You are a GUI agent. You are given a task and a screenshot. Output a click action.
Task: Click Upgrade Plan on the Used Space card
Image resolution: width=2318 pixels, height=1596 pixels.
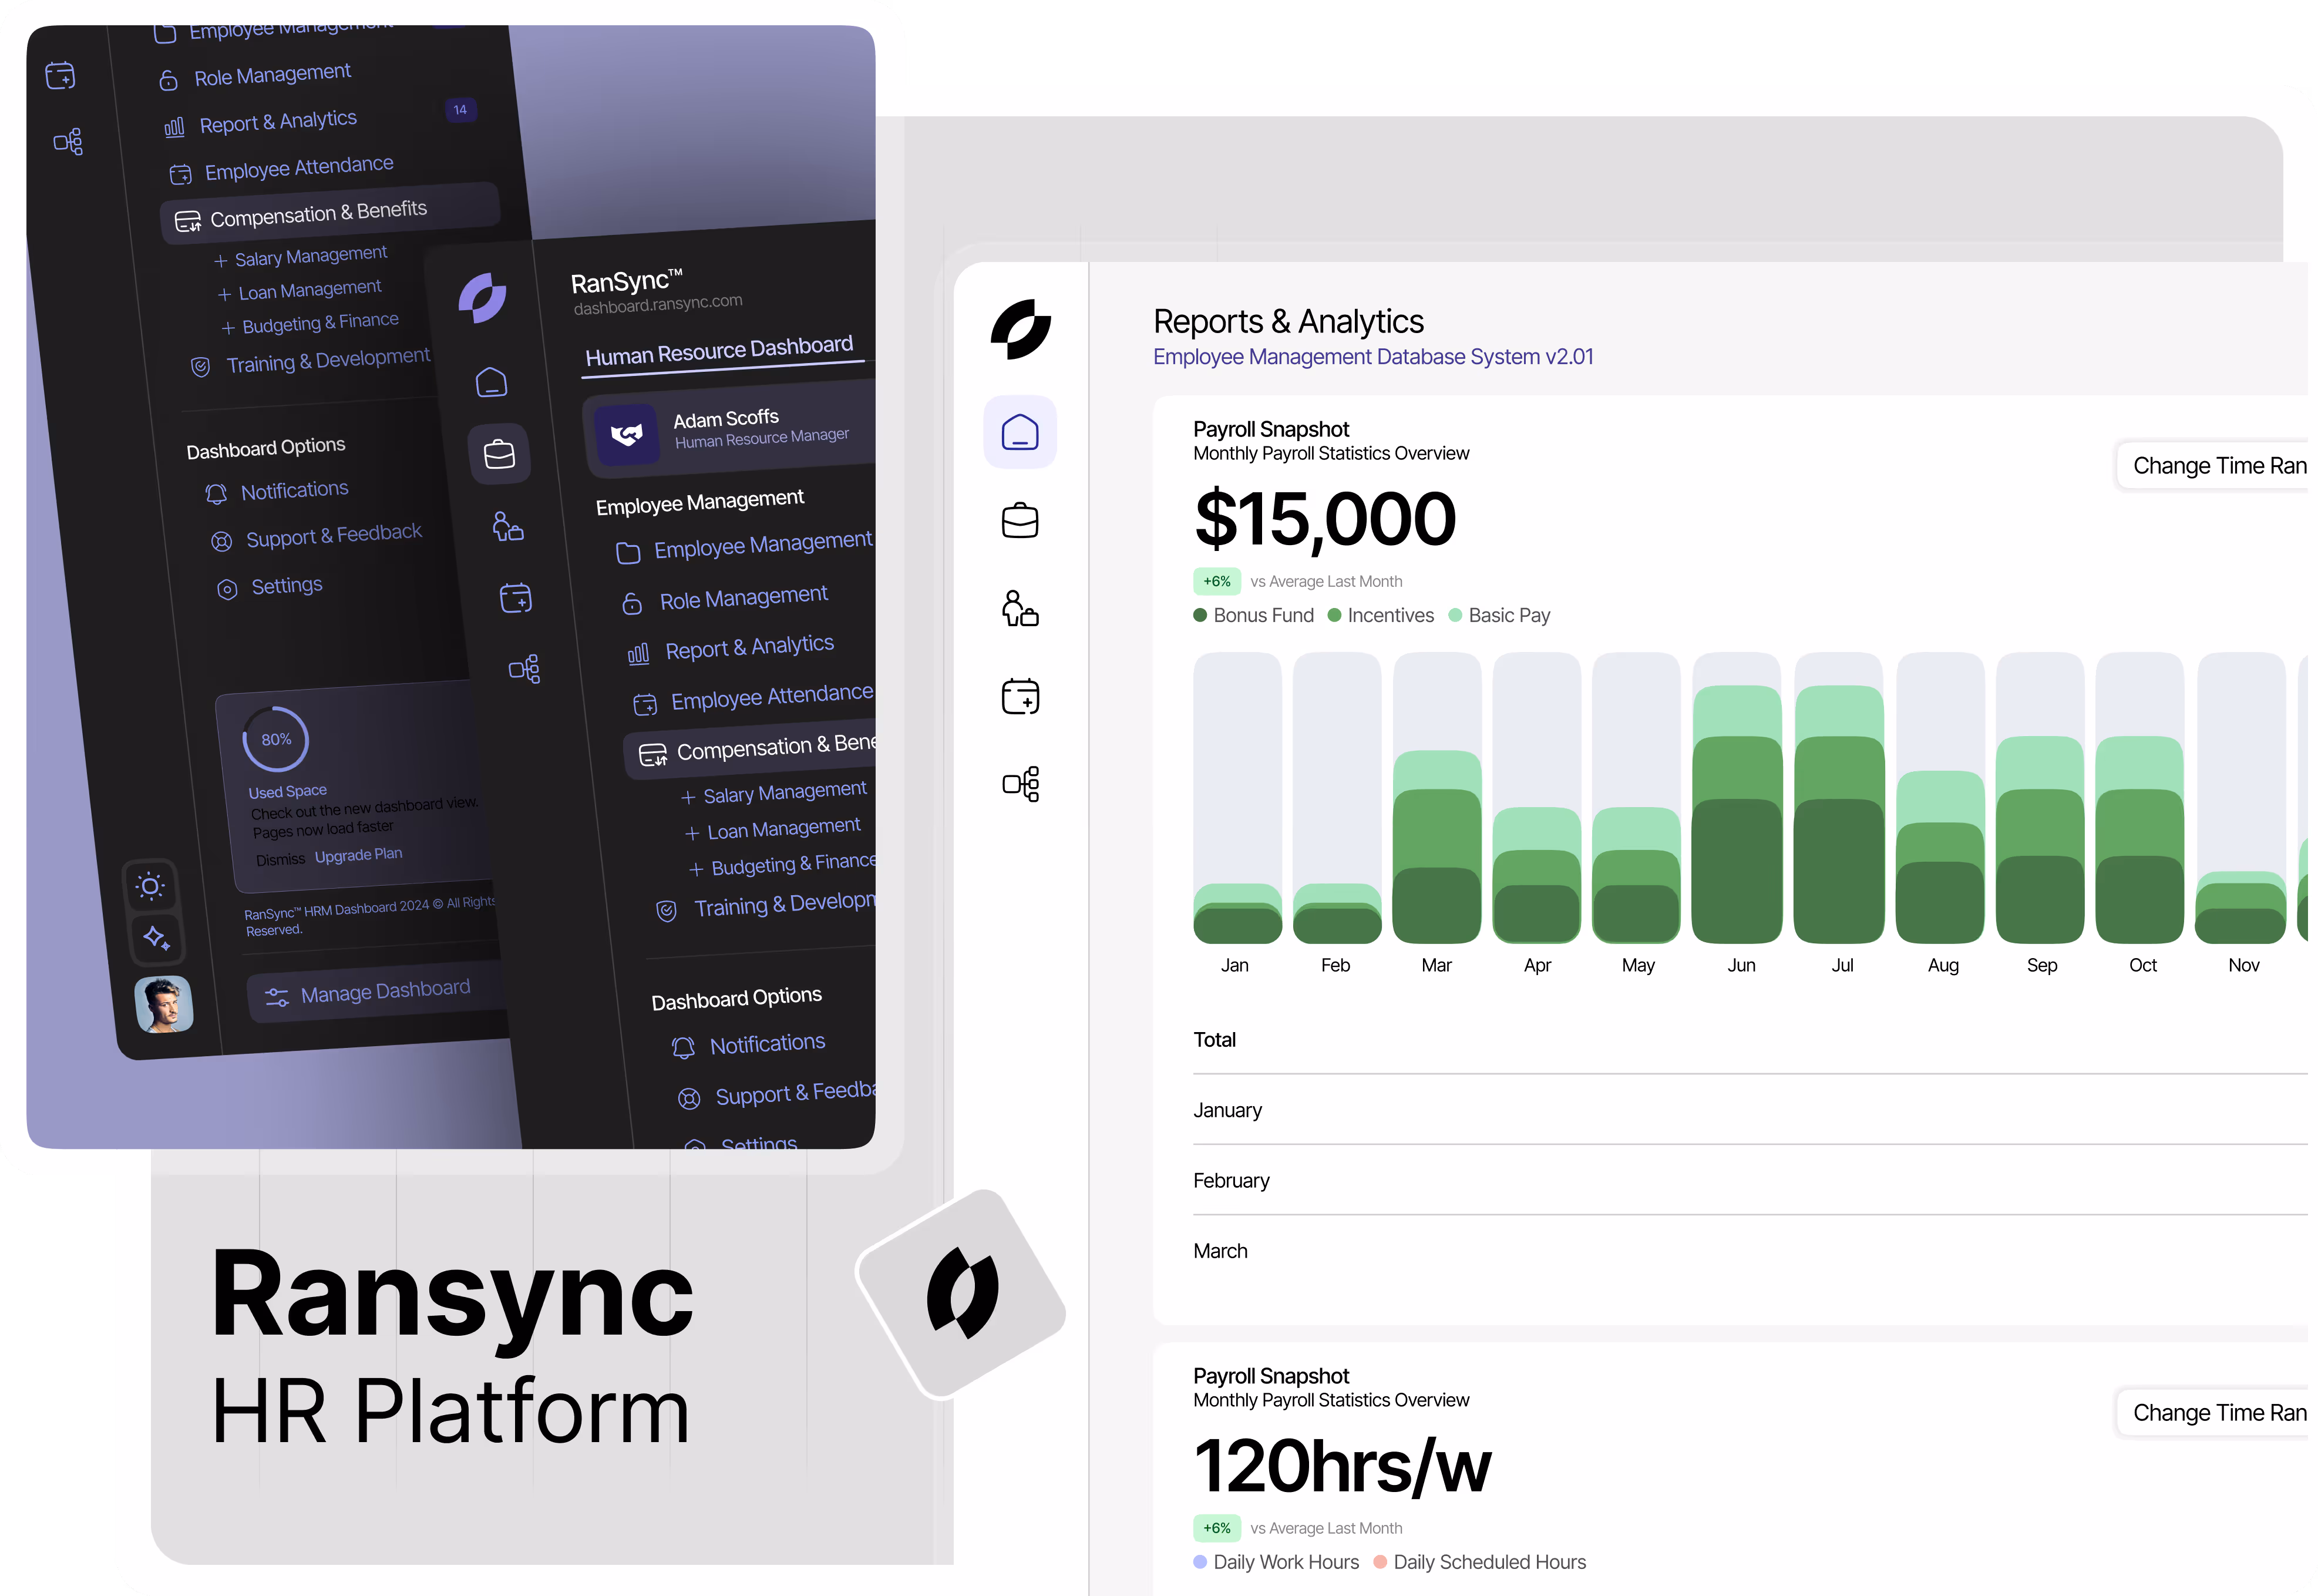click(x=358, y=855)
